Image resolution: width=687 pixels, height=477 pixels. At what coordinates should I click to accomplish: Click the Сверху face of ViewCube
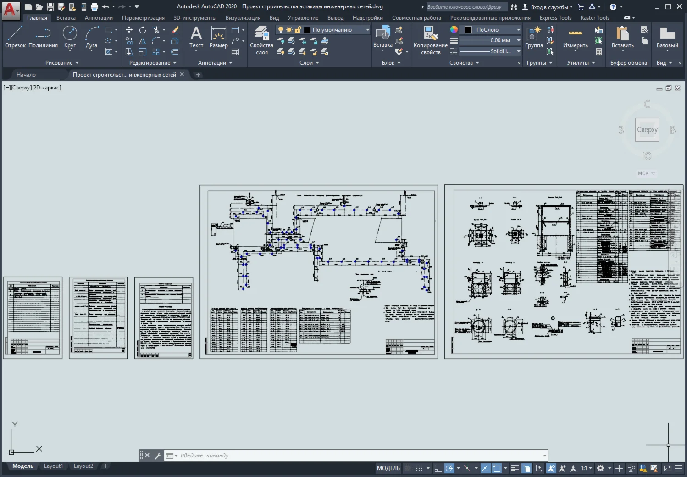pos(647,130)
